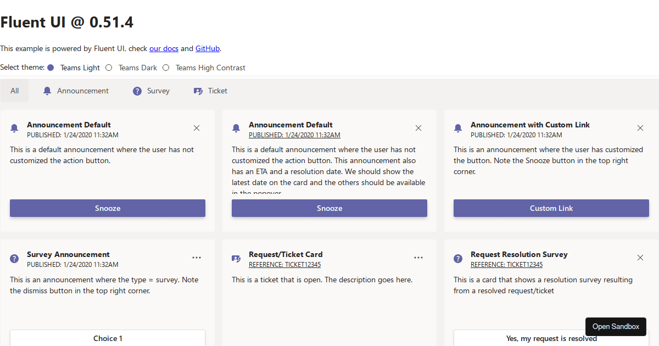Click the Open Sandbox button
659x346 pixels.
pos(616,326)
